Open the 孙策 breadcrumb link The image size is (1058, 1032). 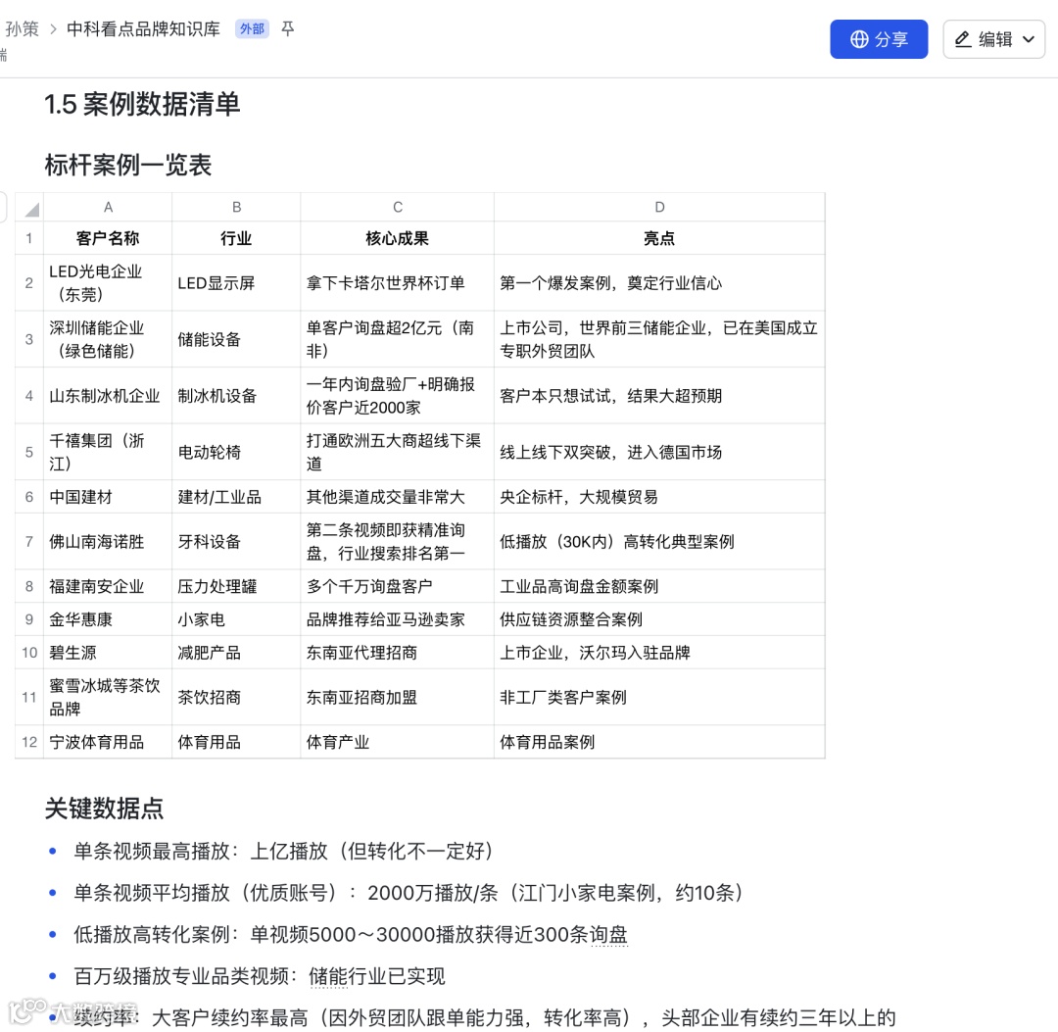pos(22,28)
